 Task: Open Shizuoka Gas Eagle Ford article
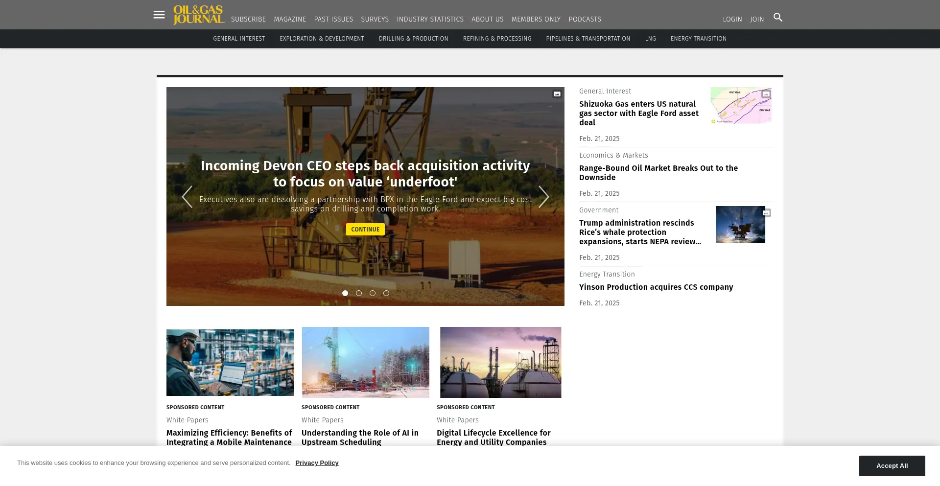[x=639, y=113]
